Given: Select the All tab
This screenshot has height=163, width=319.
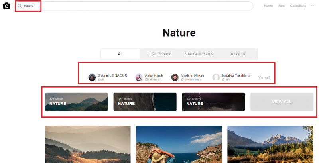Looking at the screenshot, I should [x=120, y=54].
